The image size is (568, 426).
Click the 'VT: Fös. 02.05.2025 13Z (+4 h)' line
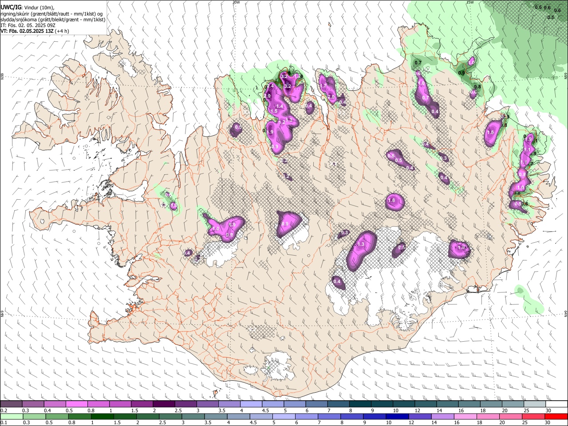(x=34, y=31)
